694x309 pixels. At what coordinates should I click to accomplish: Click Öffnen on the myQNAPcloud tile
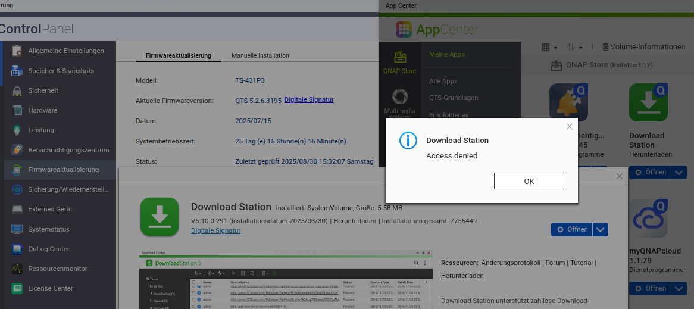coord(650,288)
